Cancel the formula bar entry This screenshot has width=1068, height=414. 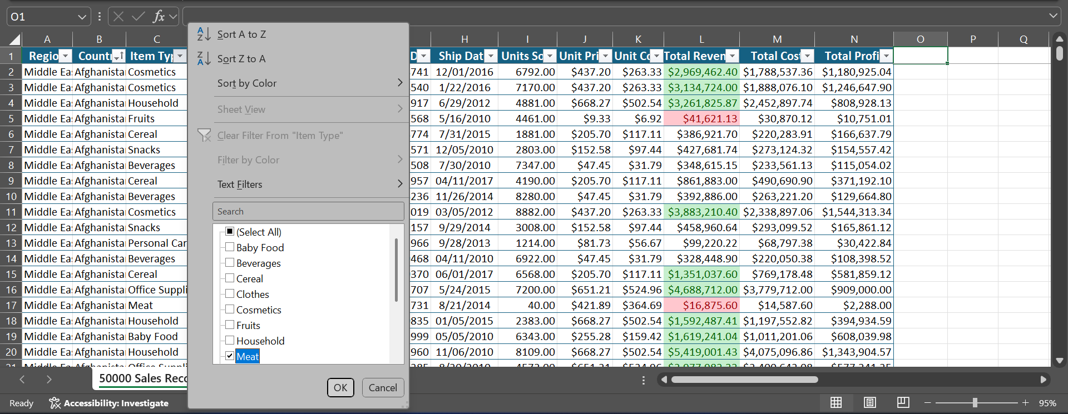[118, 17]
